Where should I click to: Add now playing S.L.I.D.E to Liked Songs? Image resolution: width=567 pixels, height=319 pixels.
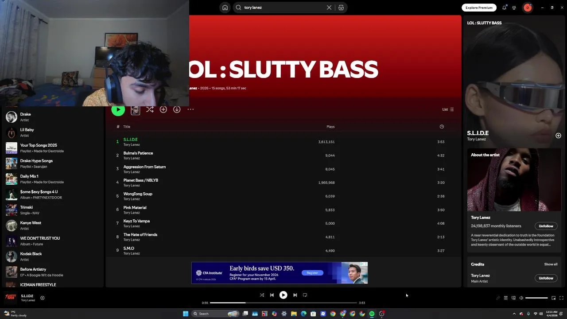coord(43,298)
